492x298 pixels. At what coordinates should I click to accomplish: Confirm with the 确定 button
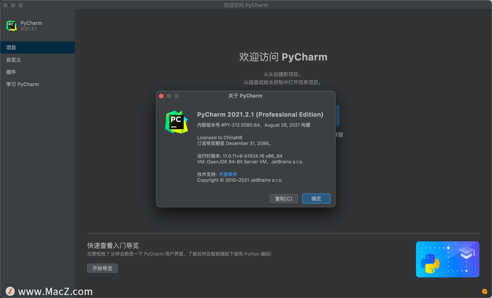316,199
